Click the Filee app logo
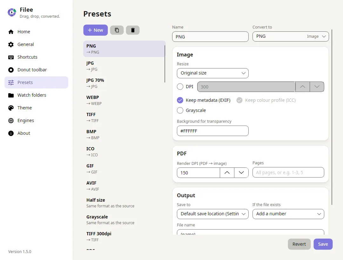Viewport: 343px width, 260px height. click(x=12, y=12)
